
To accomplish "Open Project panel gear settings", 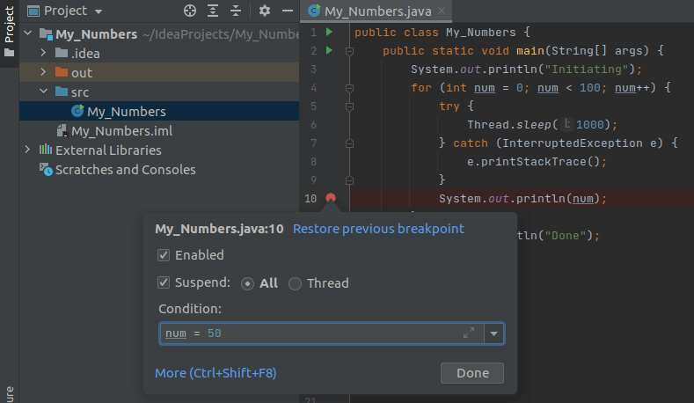I will click(265, 11).
